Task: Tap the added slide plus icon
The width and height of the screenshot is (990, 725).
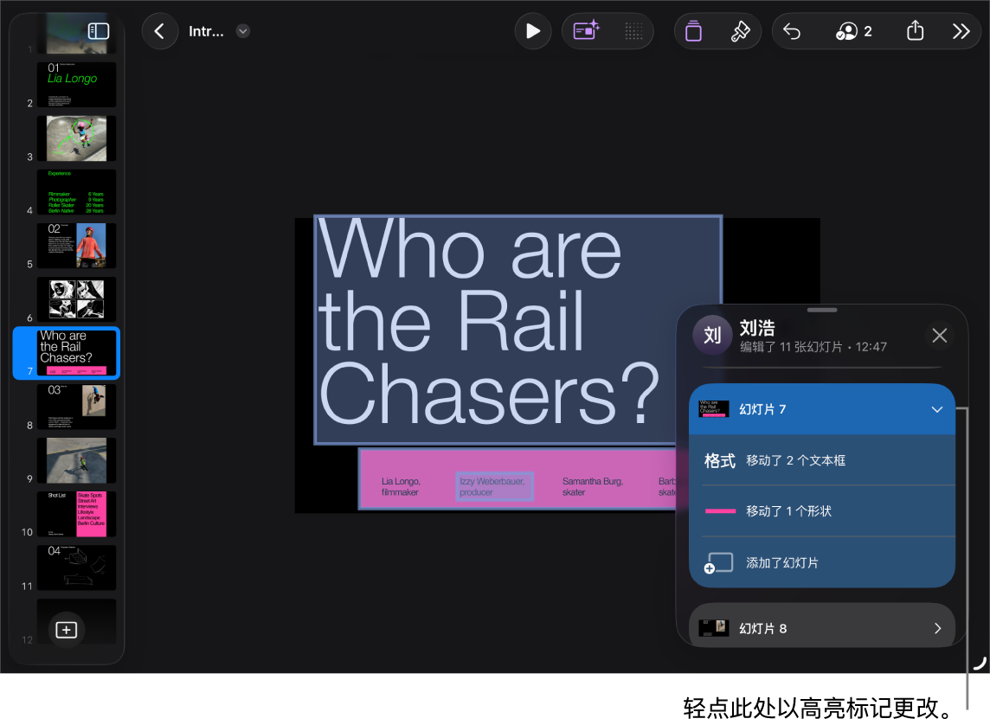Action: (718, 563)
